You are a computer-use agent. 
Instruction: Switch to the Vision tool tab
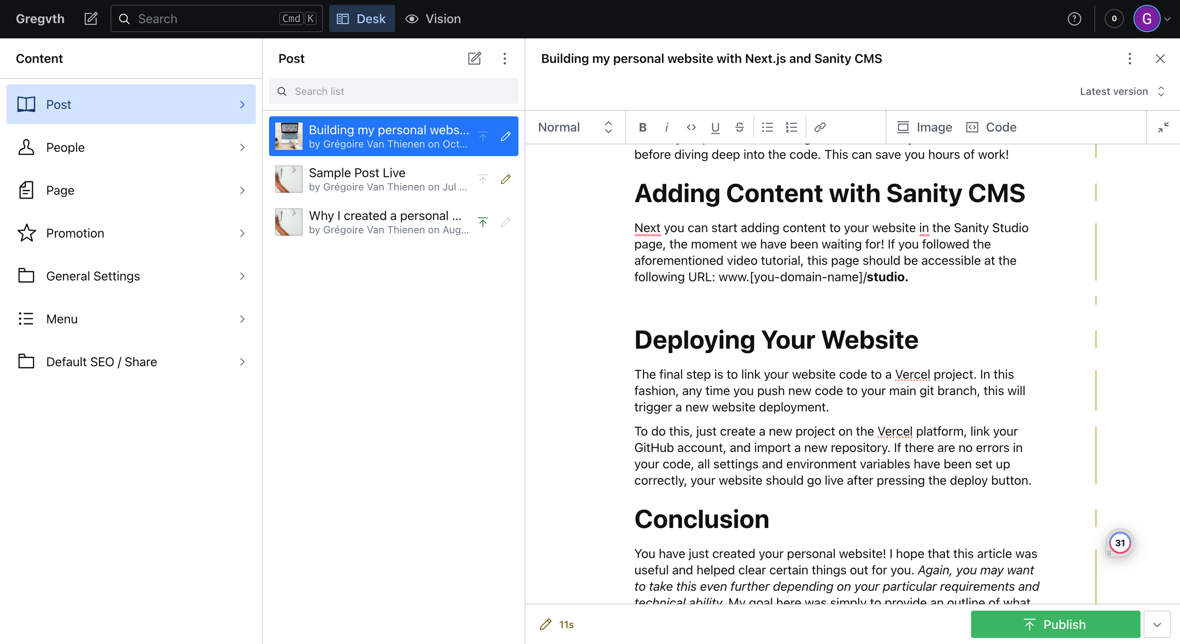click(x=433, y=19)
